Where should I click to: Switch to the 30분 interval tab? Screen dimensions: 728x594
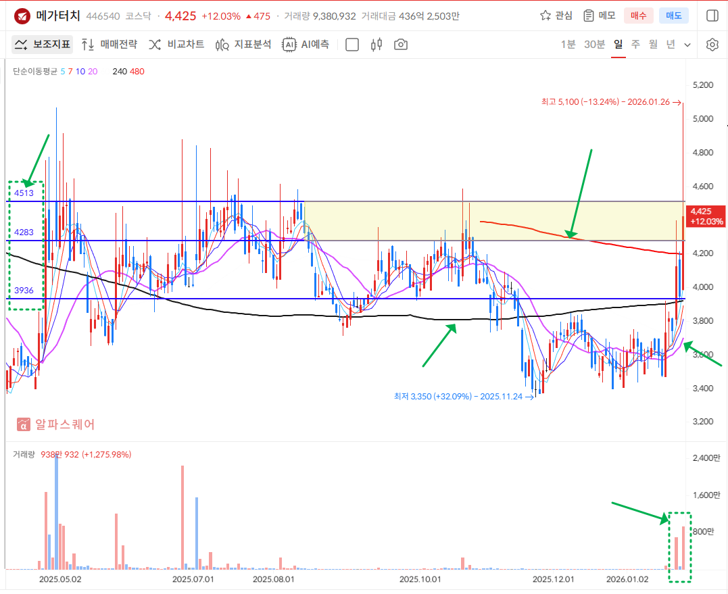[595, 45]
